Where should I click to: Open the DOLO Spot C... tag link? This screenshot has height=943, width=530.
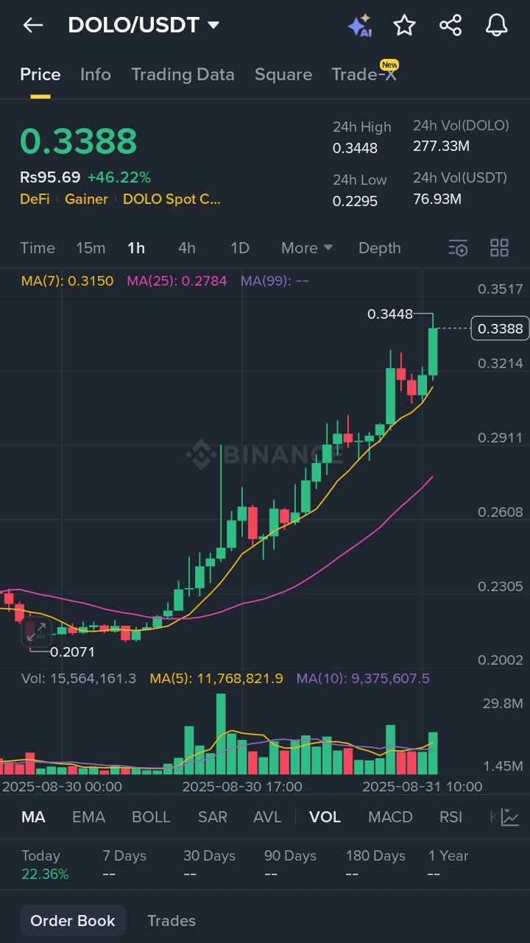[x=172, y=199]
